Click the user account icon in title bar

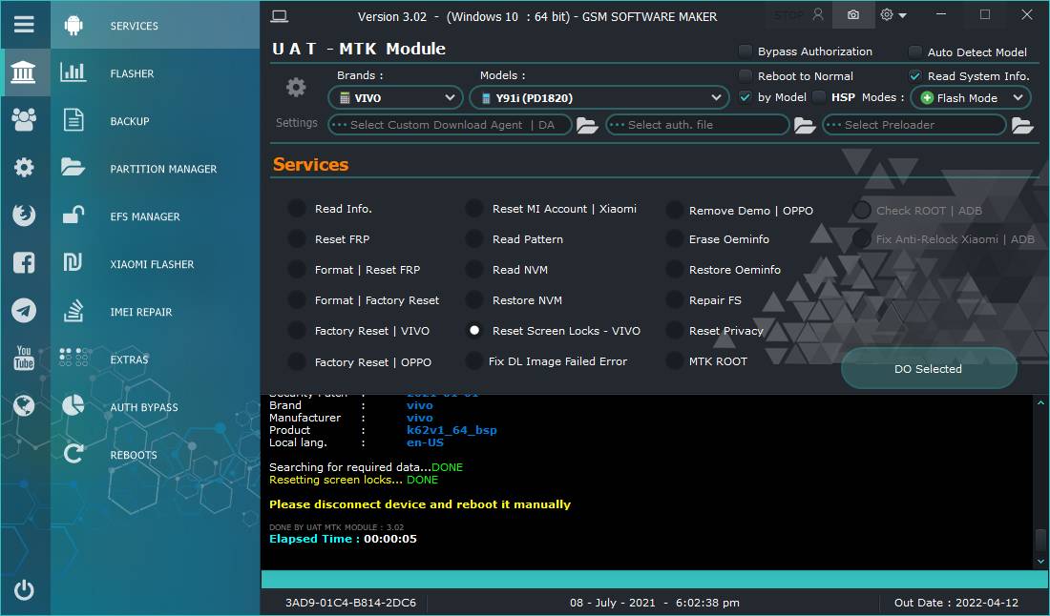point(818,14)
